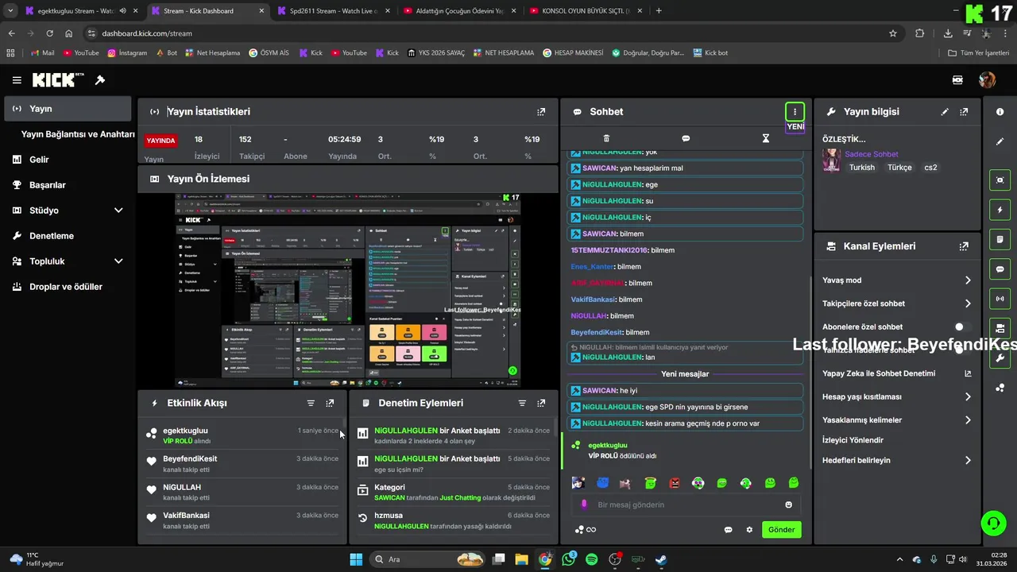
Task: Open the Sadece Sohbet category link
Action: click(x=872, y=154)
